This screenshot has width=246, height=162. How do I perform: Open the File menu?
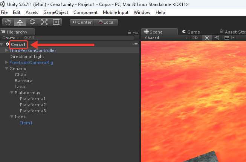point(4,12)
